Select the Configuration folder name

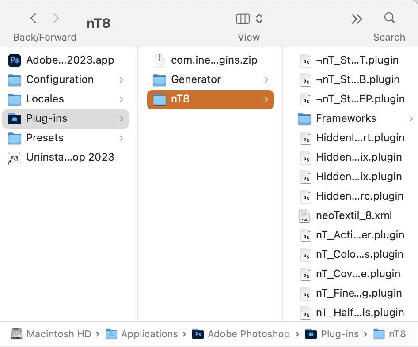coord(60,79)
